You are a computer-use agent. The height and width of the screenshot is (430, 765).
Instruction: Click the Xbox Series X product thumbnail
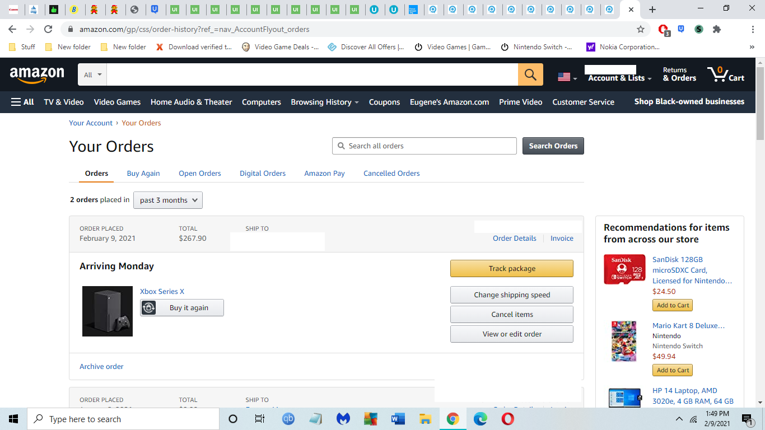[x=108, y=311]
